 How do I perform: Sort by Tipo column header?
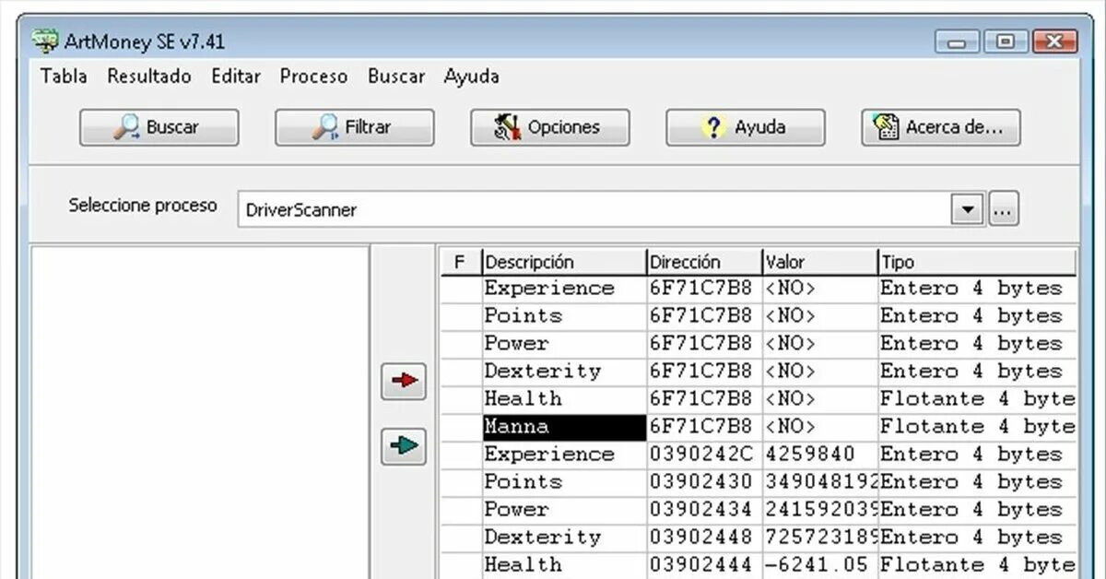coord(977,262)
